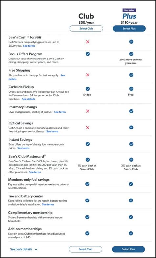Click the Plus checkmark for Tire and battery center
The width and height of the screenshot is (156, 258).
pos(131,200)
